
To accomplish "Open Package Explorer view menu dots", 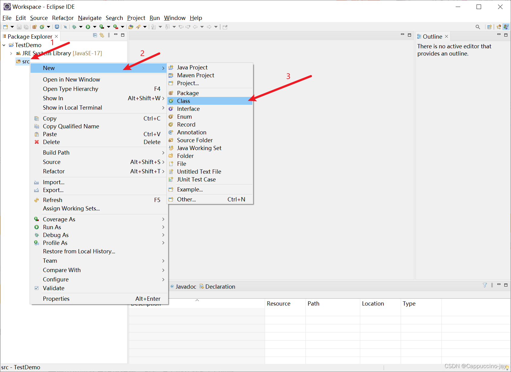I will (109, 35).
